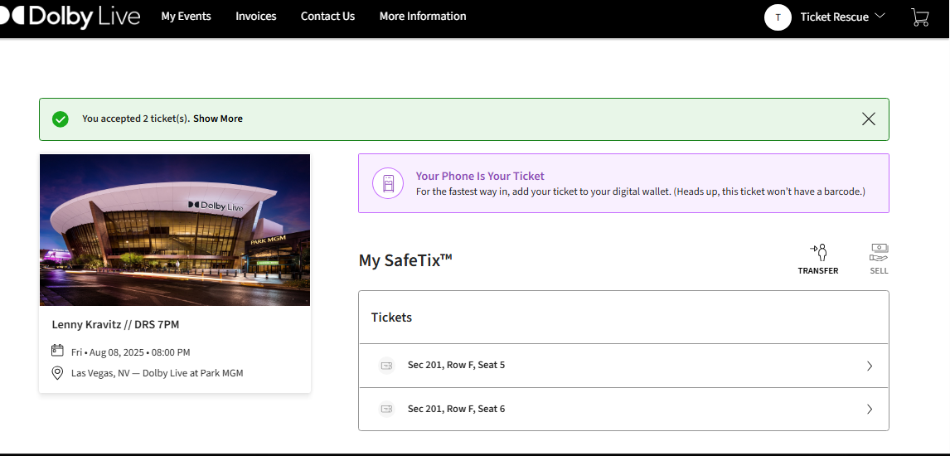Viewport: 950px width, 456px height.
Task: Click Show More in the notification
Action: click(x=218, y=119)
